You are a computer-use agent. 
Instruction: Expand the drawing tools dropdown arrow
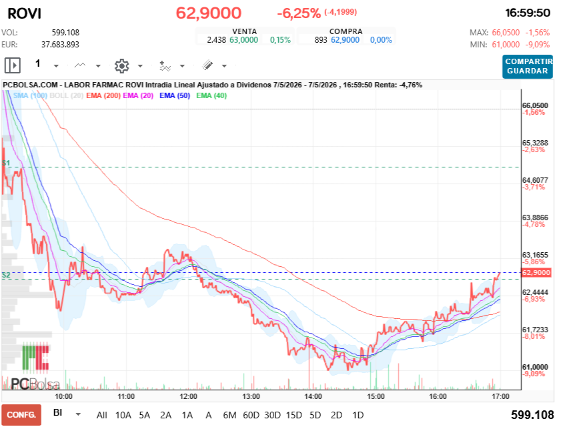[224, 66]
